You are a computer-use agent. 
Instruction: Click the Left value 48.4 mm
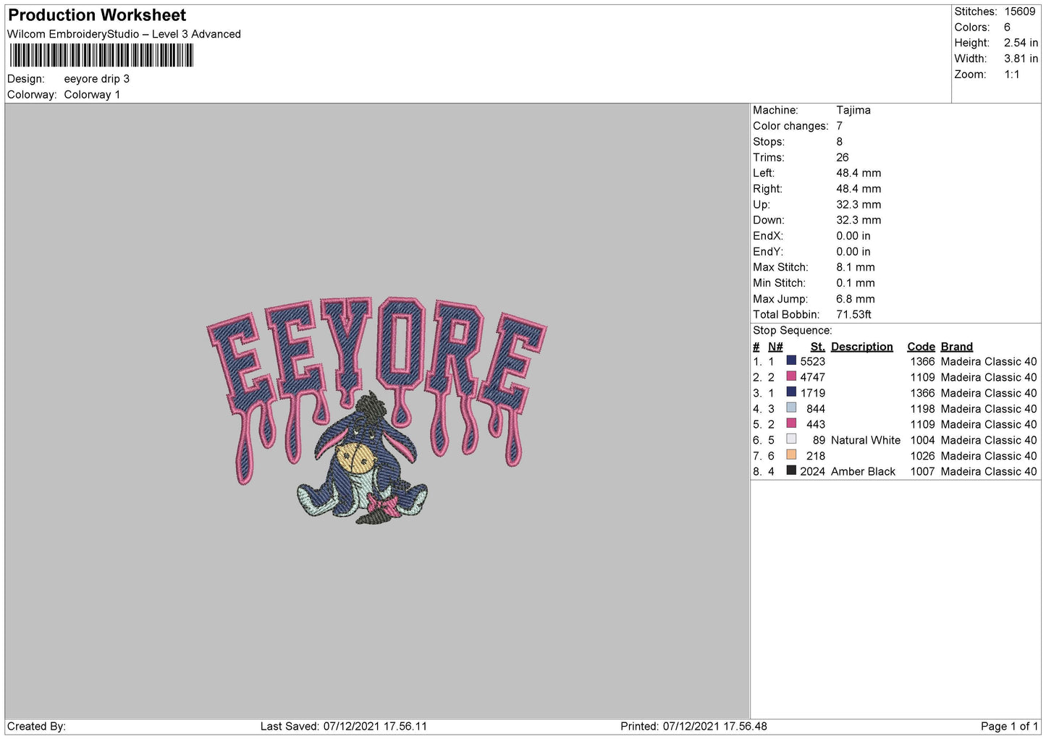tap(859, 173)
